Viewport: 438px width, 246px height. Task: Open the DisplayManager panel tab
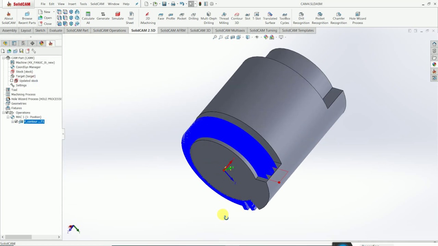(41, 43)
